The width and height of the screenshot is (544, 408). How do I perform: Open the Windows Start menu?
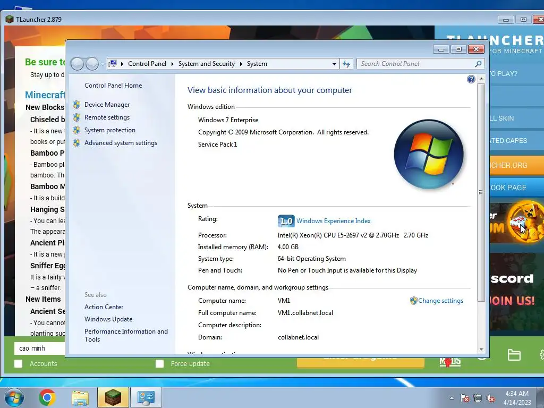pyautogui.click(x=14, y=397)
